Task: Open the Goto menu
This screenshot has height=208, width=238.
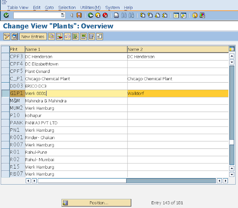Action: pos(49,7)
